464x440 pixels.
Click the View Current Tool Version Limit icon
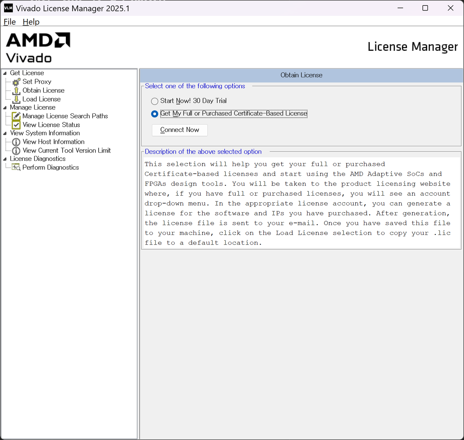(x=16, y=151)
